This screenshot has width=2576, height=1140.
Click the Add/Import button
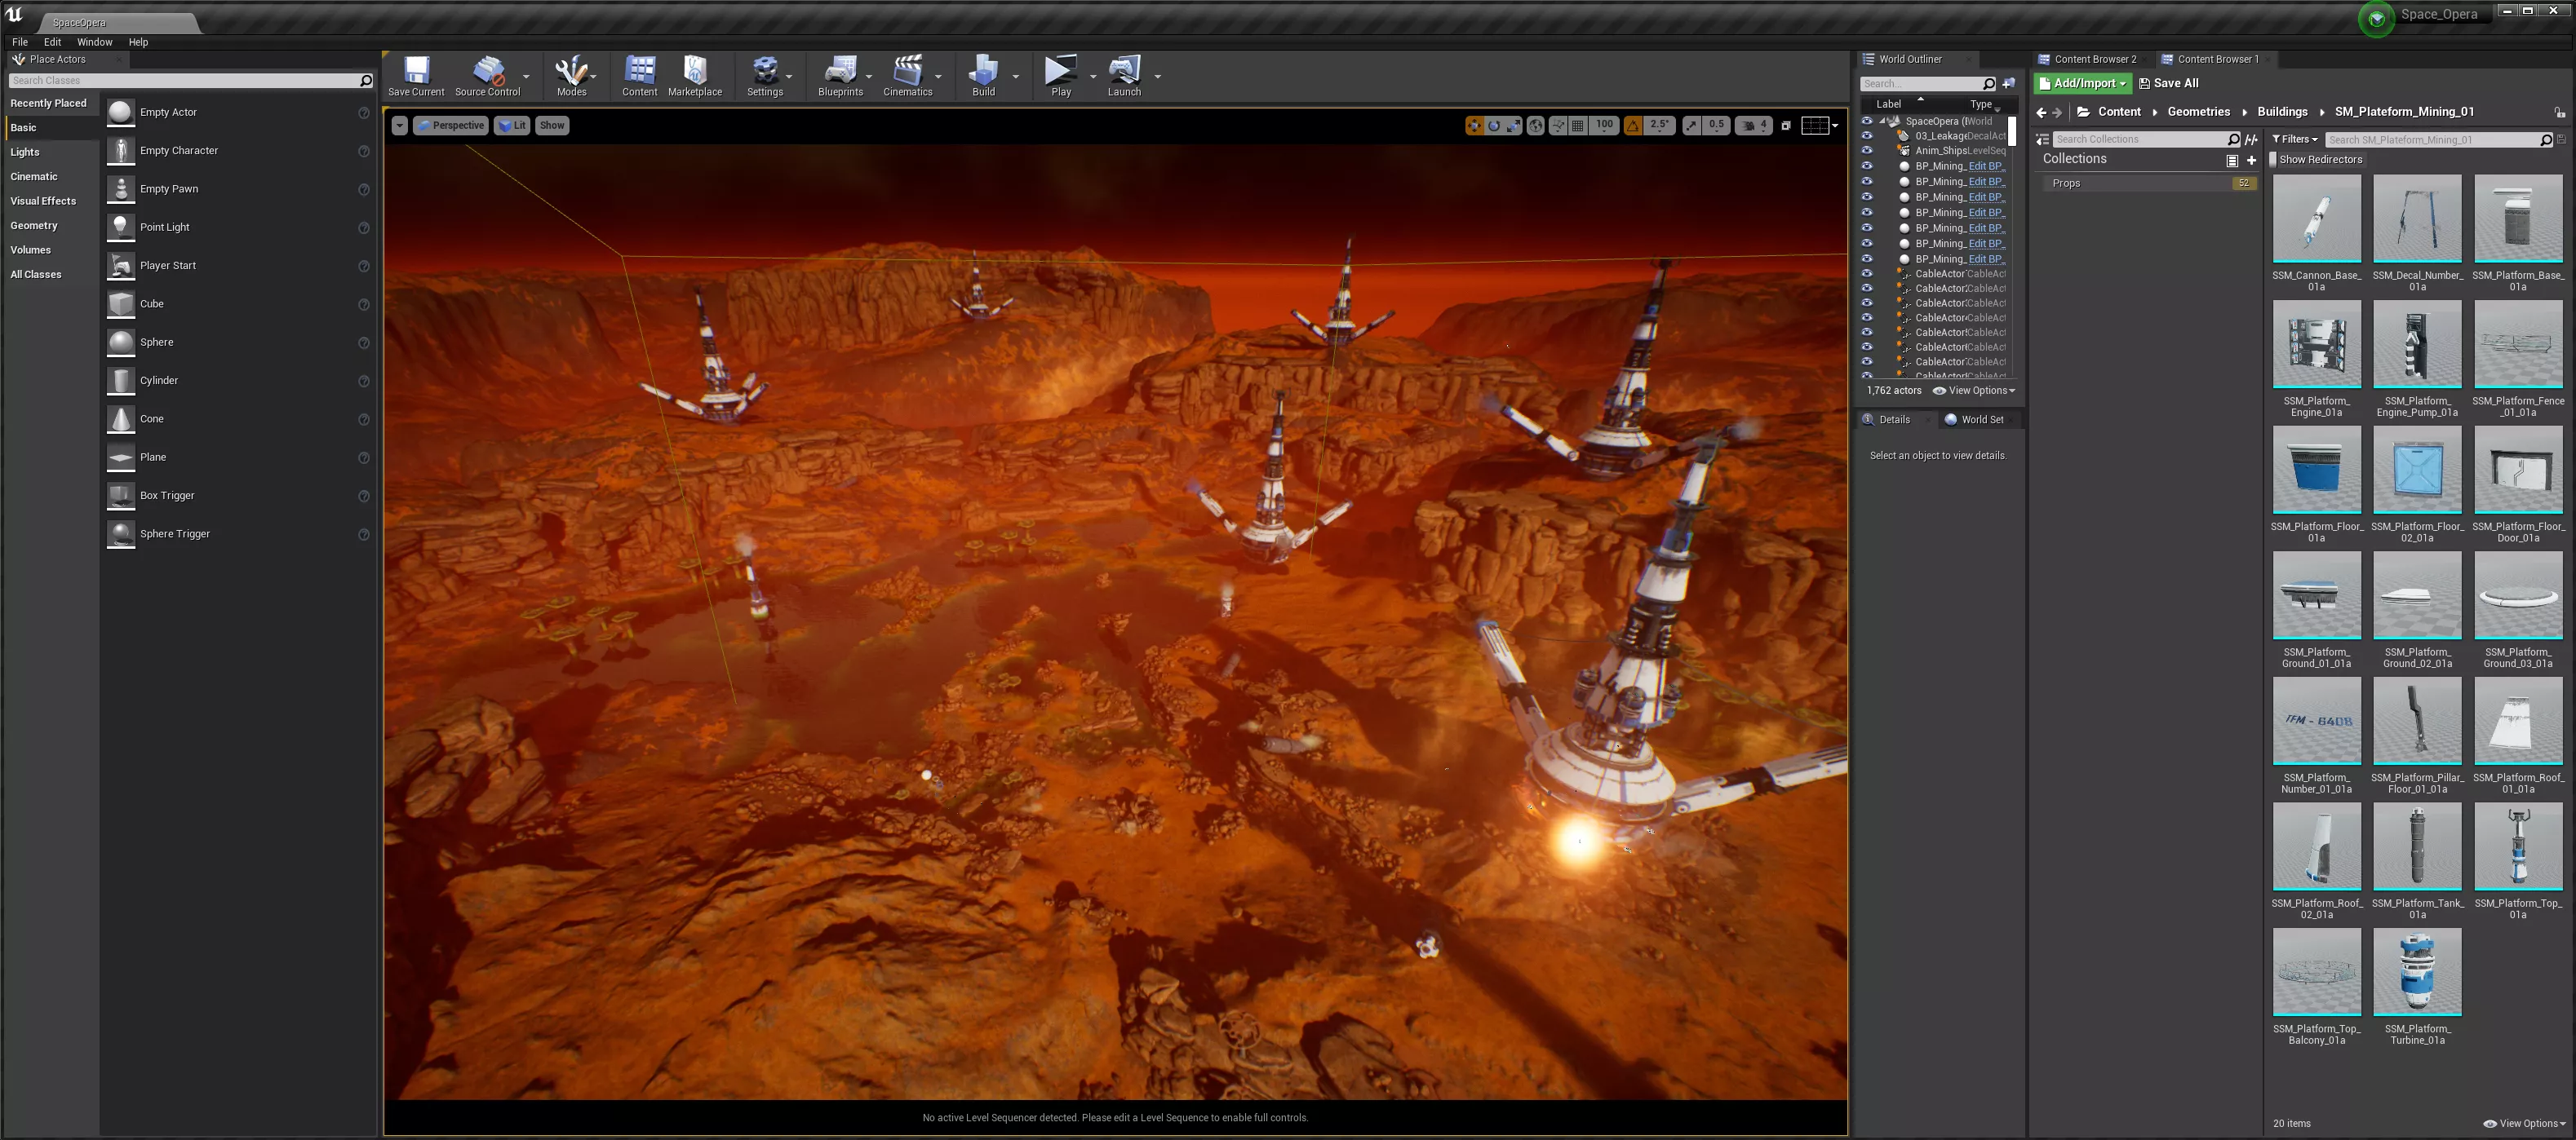(x=2083, y=84)
